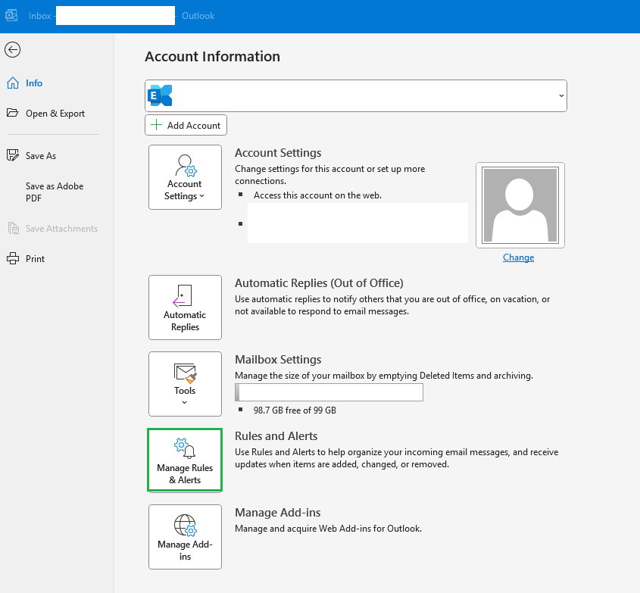Click 'Manage and acquire Web Add-ins for Outlook.' text
The image size is (640, 593).
pyautogui.click(x=328, y=529)
